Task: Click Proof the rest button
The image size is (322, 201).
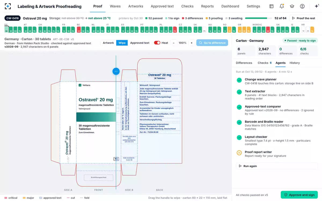Action: 303,18
